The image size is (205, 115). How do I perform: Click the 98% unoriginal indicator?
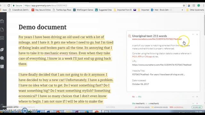coord(176,107)
